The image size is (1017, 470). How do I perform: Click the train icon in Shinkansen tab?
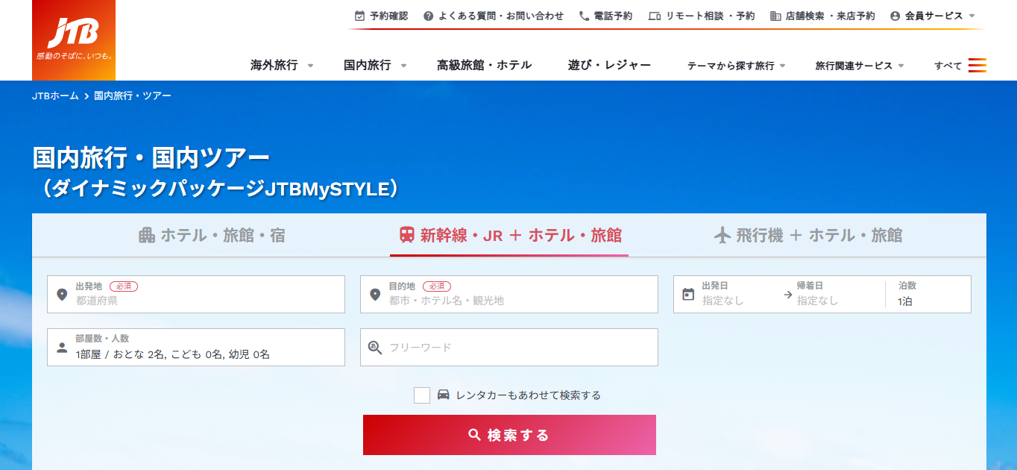pyautogui.click(x=407, y=235)
